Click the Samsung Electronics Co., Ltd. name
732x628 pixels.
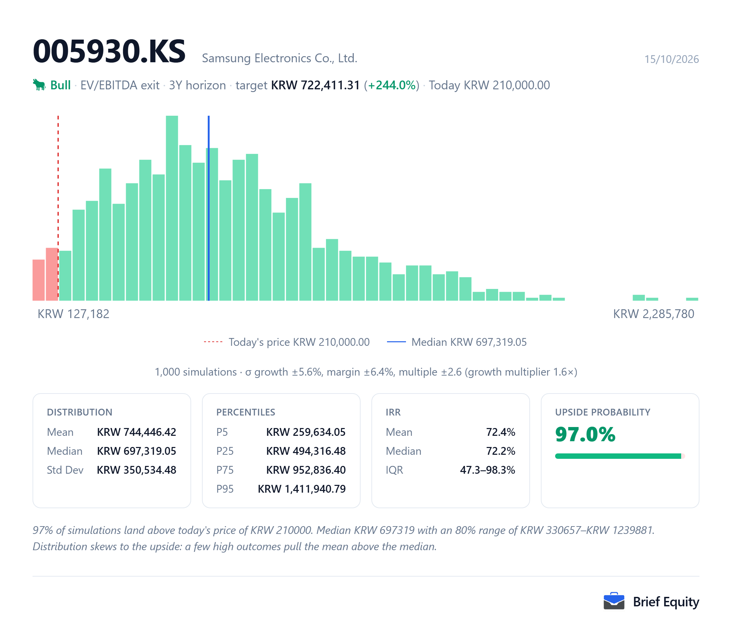280,58
